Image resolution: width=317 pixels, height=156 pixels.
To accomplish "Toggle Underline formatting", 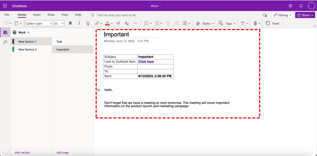I will coord(88,23).
